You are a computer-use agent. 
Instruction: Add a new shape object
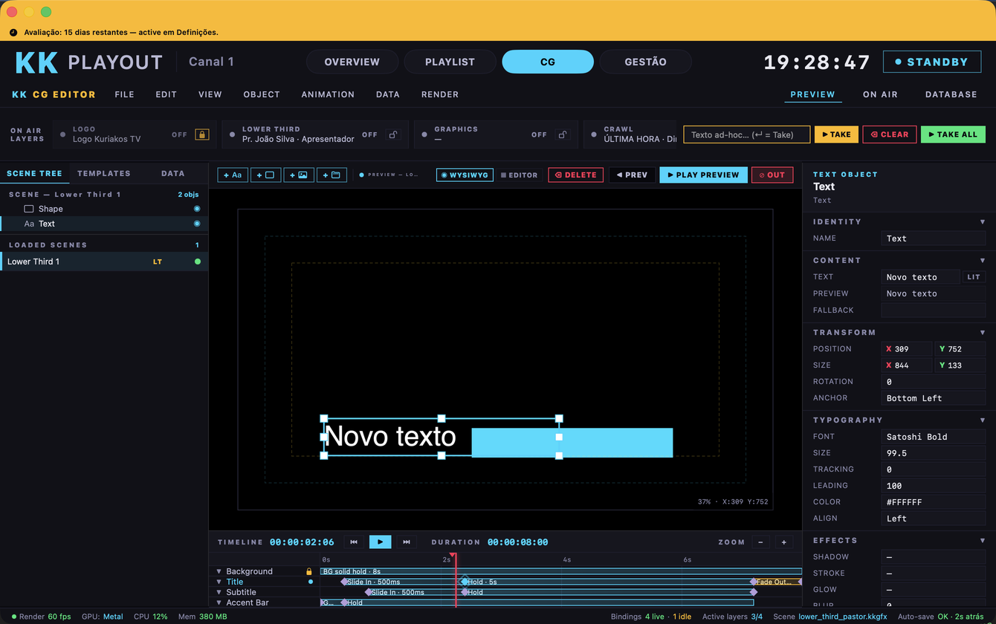tap(265, 175)
